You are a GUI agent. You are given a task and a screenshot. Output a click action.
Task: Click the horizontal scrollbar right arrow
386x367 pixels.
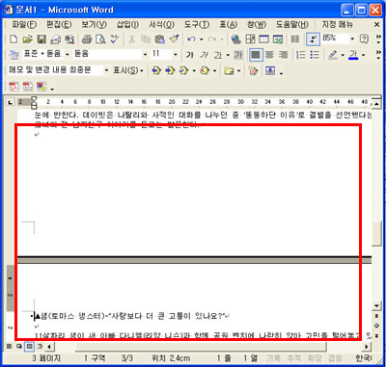367,347
